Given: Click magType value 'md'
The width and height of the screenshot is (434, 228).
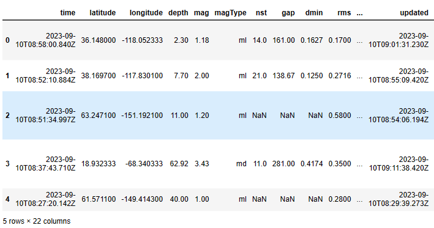Looking at the screenshot, I should click(x=241, y=164).
